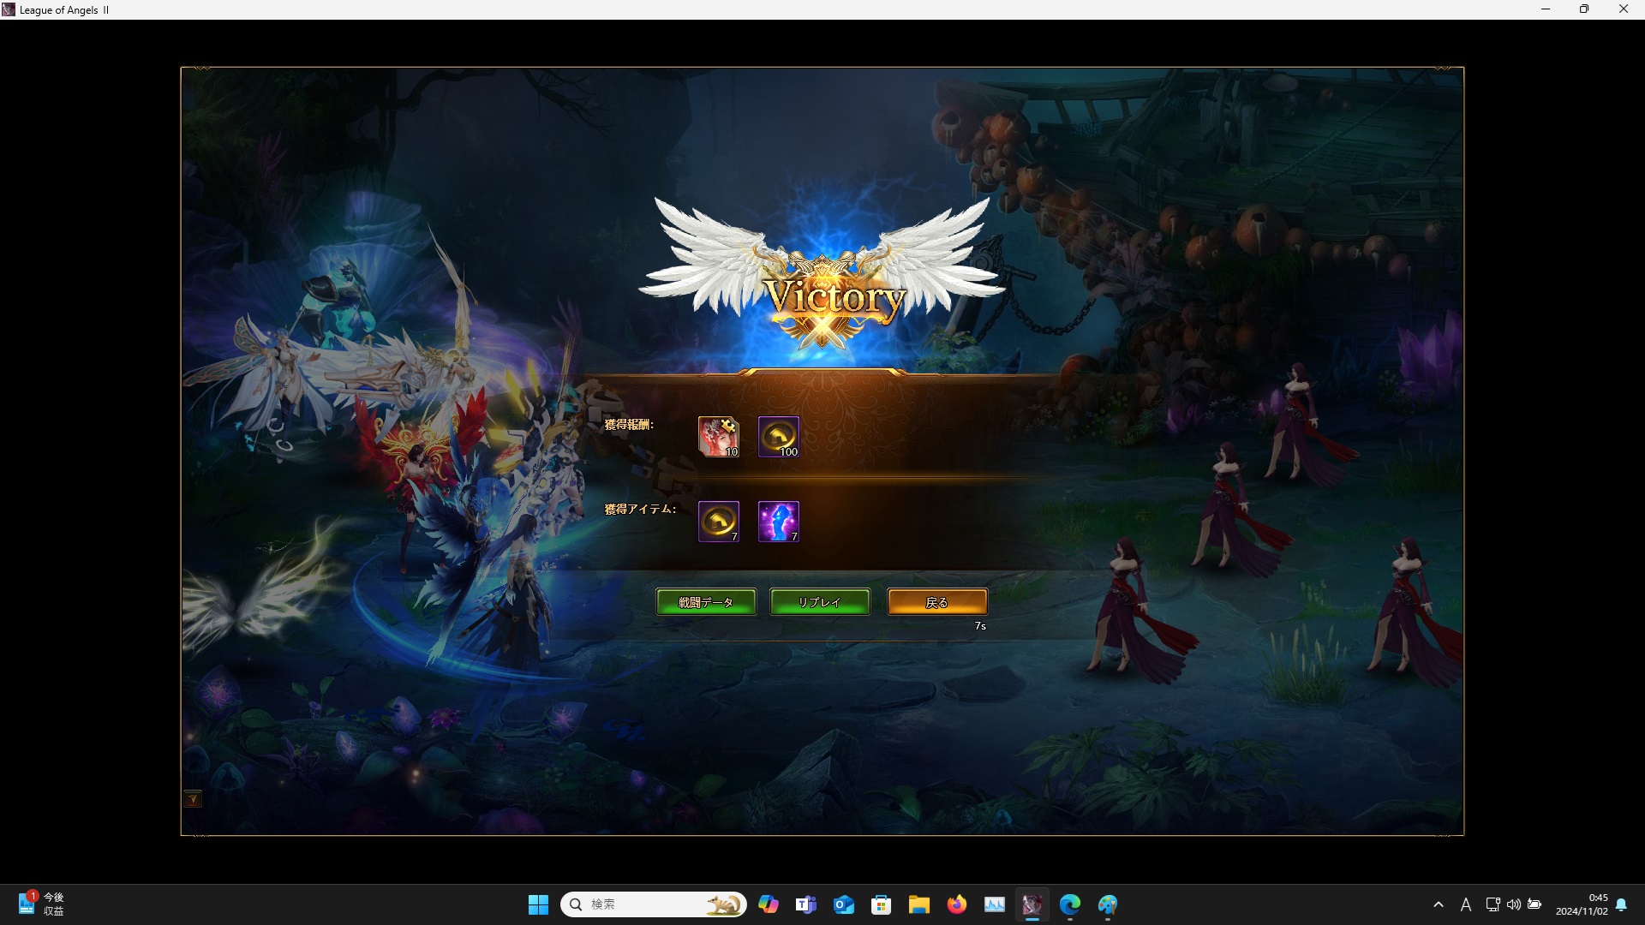Screen dimensions: 1645x925
Task: Open Microsoft Store from taskbar
Action: pos(881,904)
